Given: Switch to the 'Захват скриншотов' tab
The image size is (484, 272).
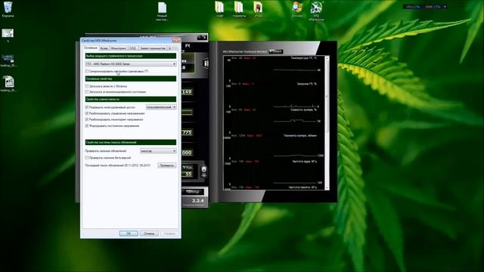Looking at the screenshot, I should point(153,48).
